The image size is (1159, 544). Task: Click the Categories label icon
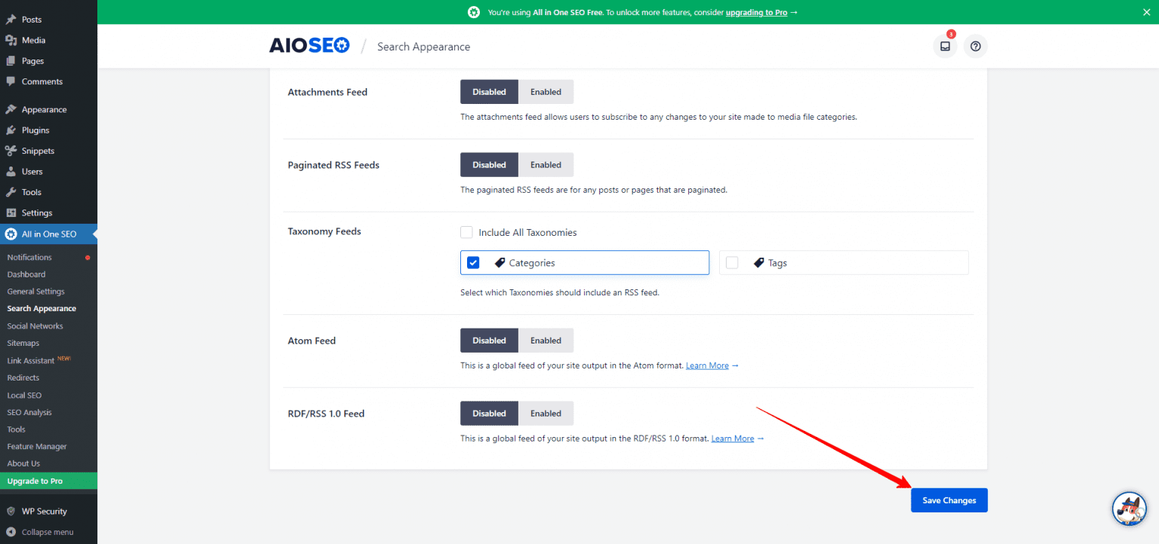(500, 263)
